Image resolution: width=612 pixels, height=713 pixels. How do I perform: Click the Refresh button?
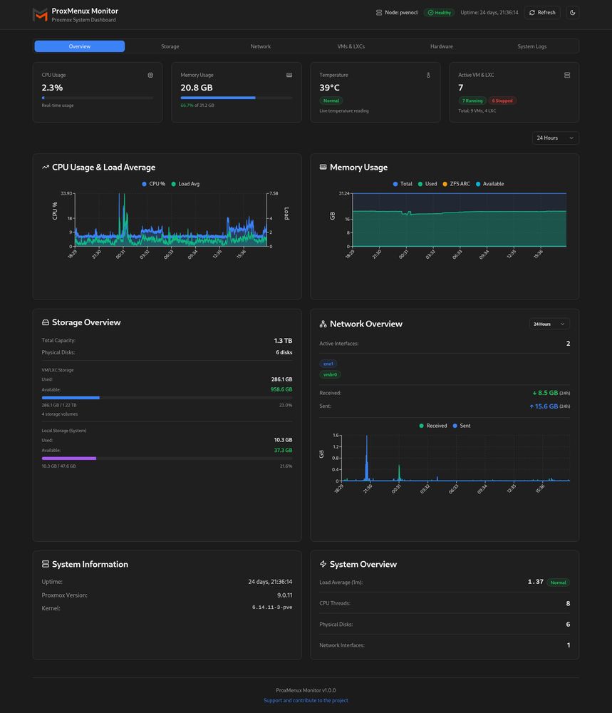click(542, 13)
